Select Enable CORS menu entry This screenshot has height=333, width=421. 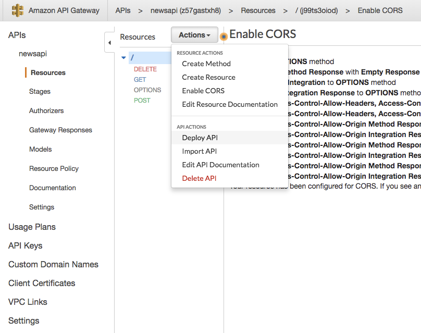pyautogui.click(x=203, y=91)
